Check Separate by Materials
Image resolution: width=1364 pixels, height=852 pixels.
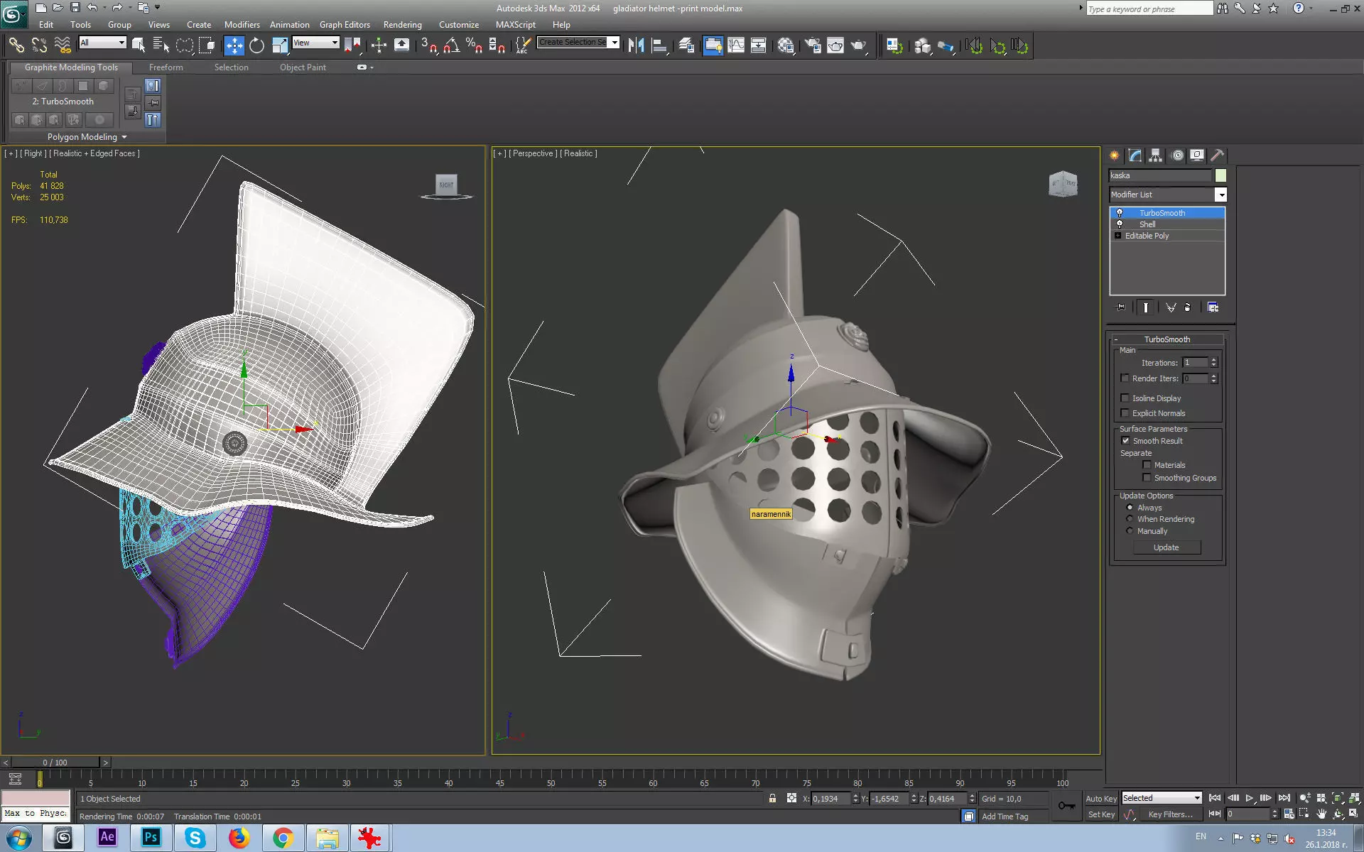(1147, 465)
